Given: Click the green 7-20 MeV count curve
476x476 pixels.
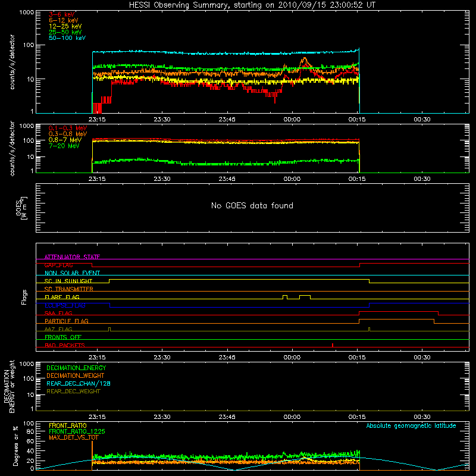Looking at the screenshot, I should [x=226, y=162].
